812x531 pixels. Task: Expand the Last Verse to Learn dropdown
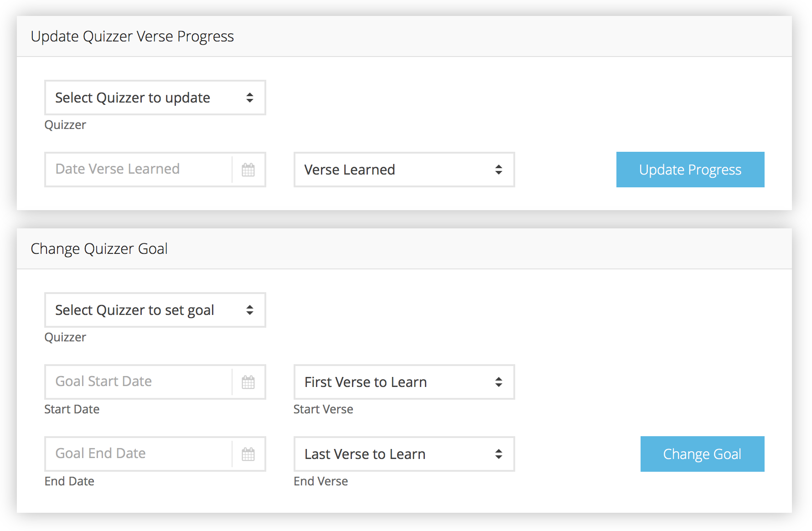(x=404, y=454)
